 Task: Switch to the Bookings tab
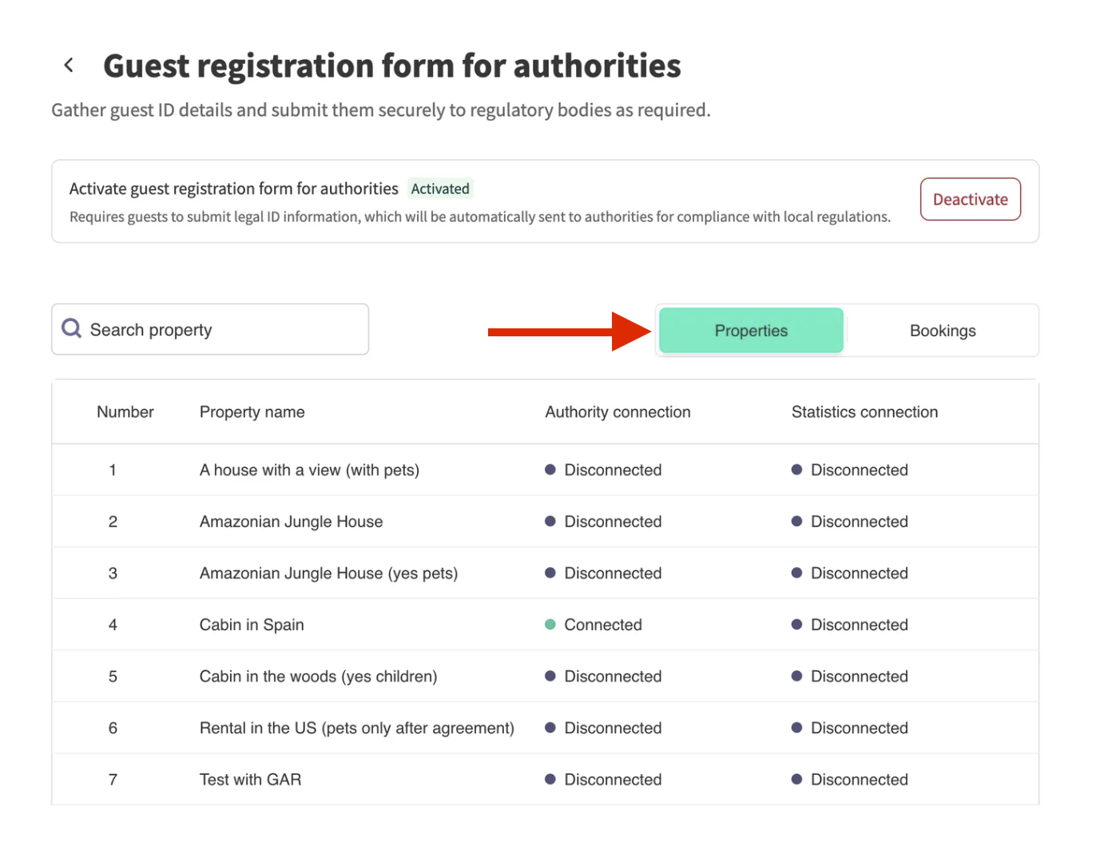click(943, 331)
